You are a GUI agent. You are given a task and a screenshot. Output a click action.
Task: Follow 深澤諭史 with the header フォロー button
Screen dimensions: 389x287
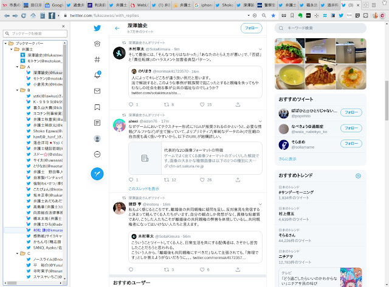(251, 29)
